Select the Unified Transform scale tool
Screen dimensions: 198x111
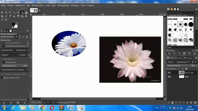coord(22,12)
